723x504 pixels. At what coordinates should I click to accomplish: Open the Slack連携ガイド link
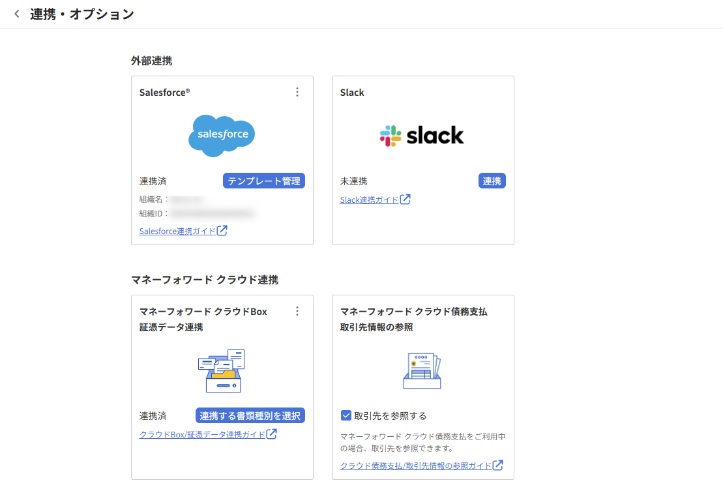pyautogui.click(x=369, y=200)
